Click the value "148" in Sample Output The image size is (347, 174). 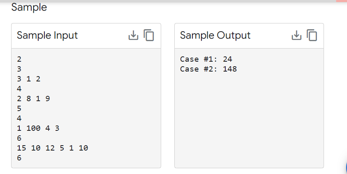[x=230, y=69]
